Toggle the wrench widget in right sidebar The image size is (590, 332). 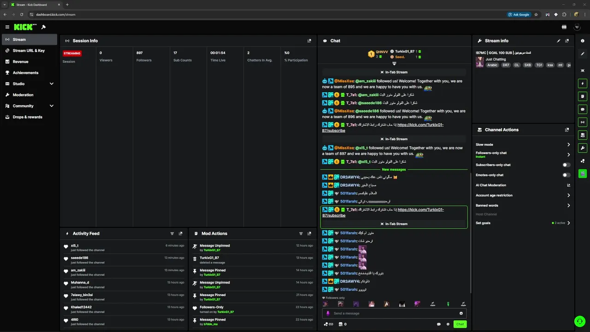(583, 148)
